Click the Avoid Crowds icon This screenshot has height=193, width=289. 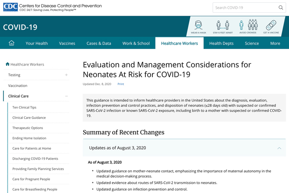248,27
